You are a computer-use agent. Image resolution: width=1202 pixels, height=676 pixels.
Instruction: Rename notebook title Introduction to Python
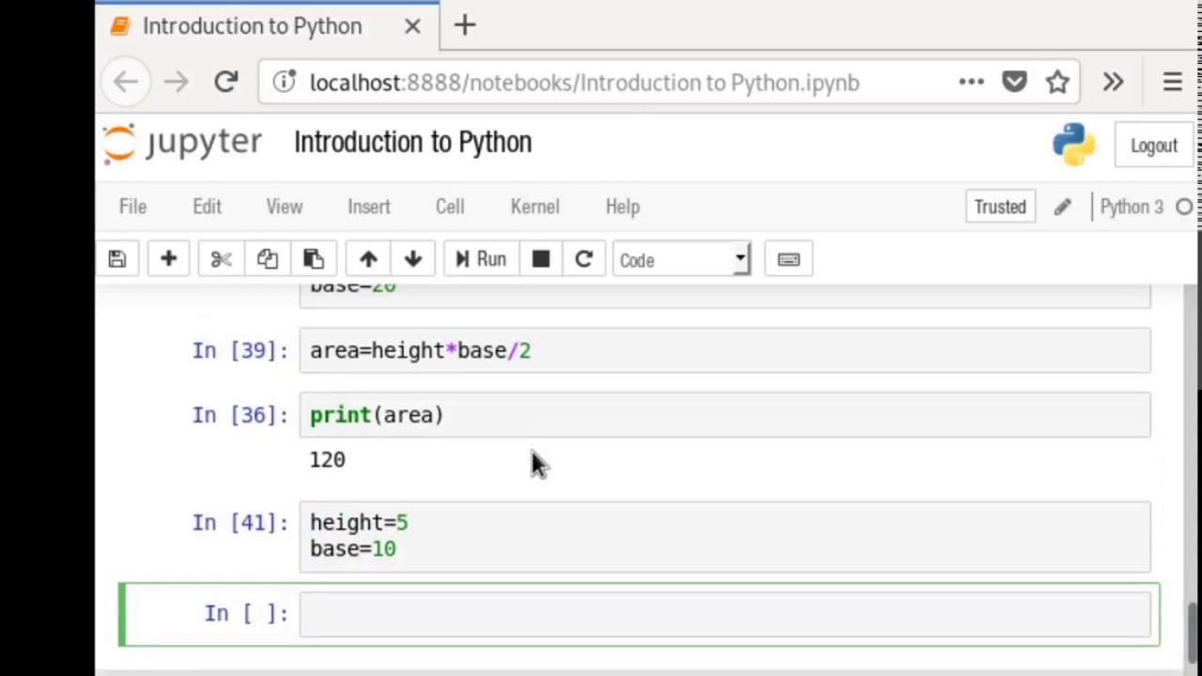click(x=413, y=143)
